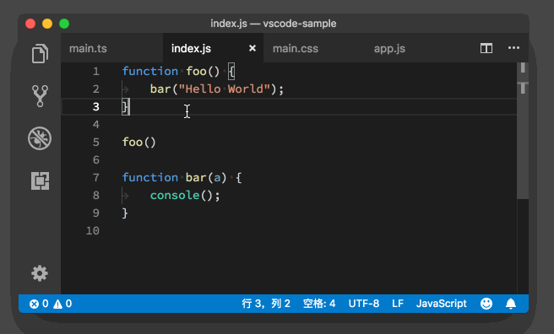554x334 pixels.
Task: Click the feedback smiley icon
Action: click(x=486, y=304)
